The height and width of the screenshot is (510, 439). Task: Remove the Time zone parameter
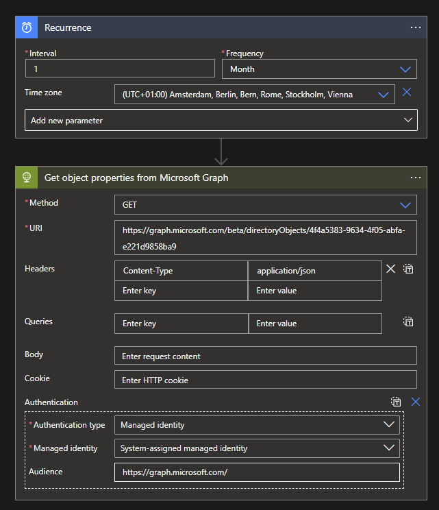[407, 92]
